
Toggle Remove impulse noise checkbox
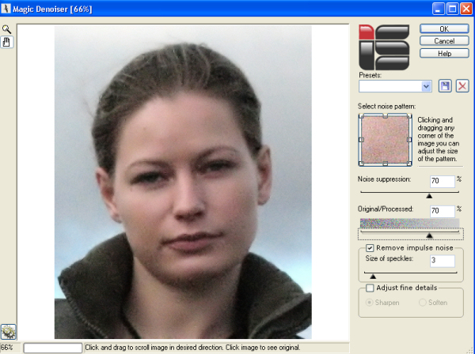click(x=370, y=248)
